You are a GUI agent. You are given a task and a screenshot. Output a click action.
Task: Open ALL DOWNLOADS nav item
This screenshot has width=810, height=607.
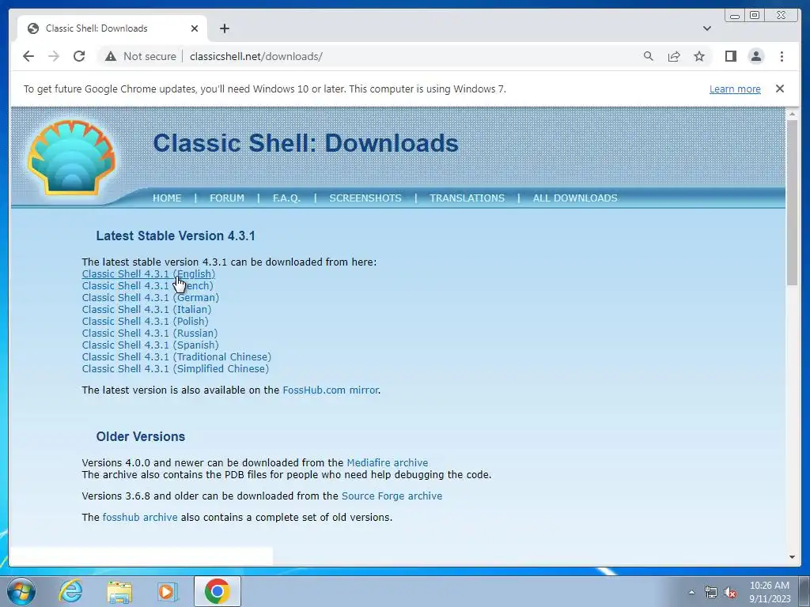click(575, 198)
